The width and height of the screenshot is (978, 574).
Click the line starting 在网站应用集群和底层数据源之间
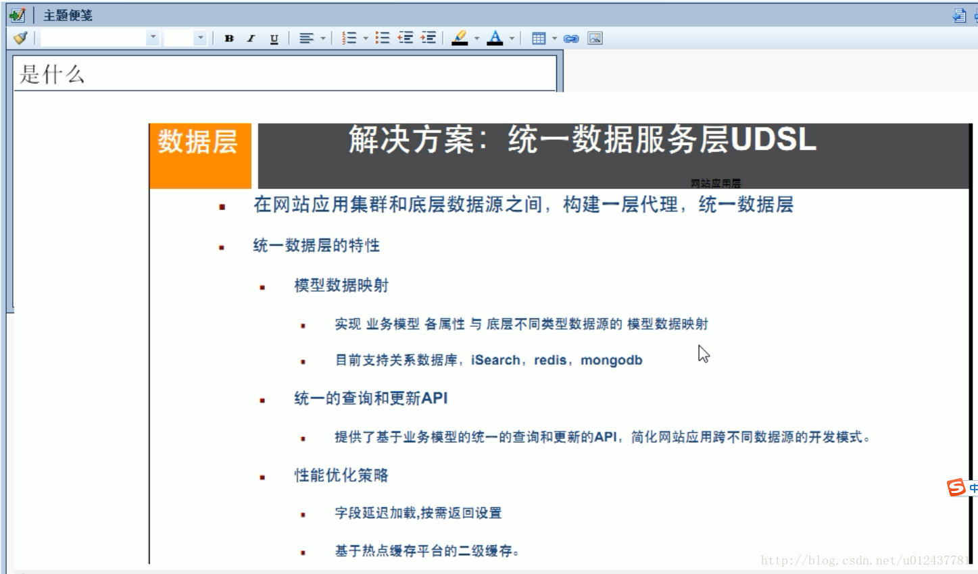click(x=523, y=205)
